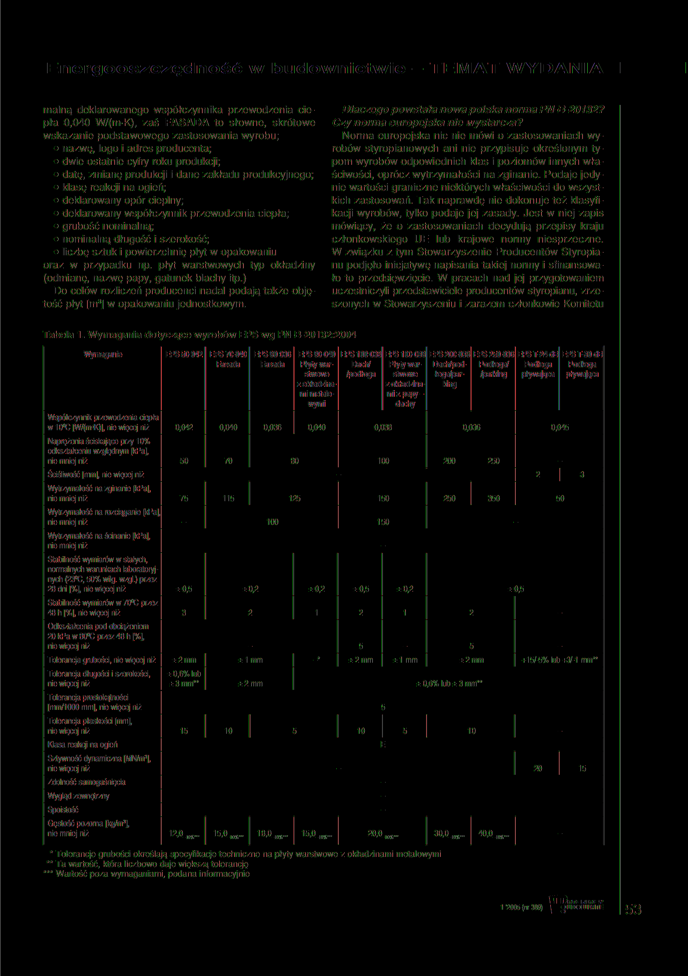Select row label 'Spoistość'
The width and height of the screenshot is (688, 976).
pyautogui.click(x=63, y=810)
